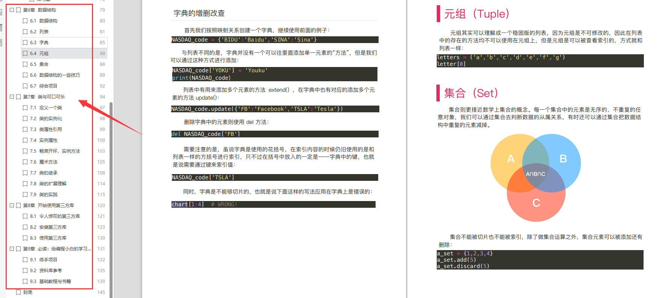This screenshot has width=666, height=298.
Task: Open bookmark 8.1 令人惊叹的第三方库
Action: pyautogui.click(x=55, y=216)
